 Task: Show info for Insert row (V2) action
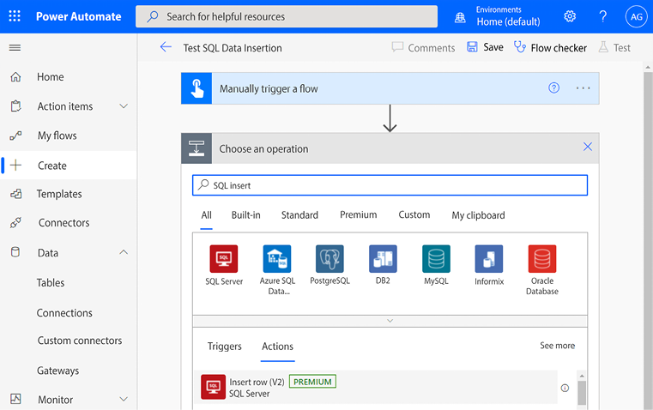pyautogui.click(x=565, y=388)
